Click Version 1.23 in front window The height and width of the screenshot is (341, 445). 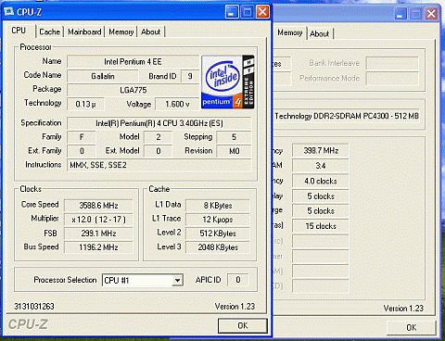pos(235,307)
